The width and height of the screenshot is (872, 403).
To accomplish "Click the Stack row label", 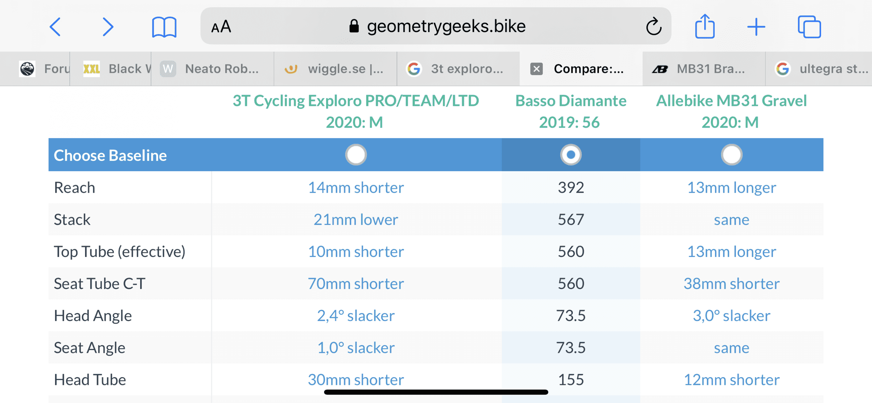I will (72, 220).
